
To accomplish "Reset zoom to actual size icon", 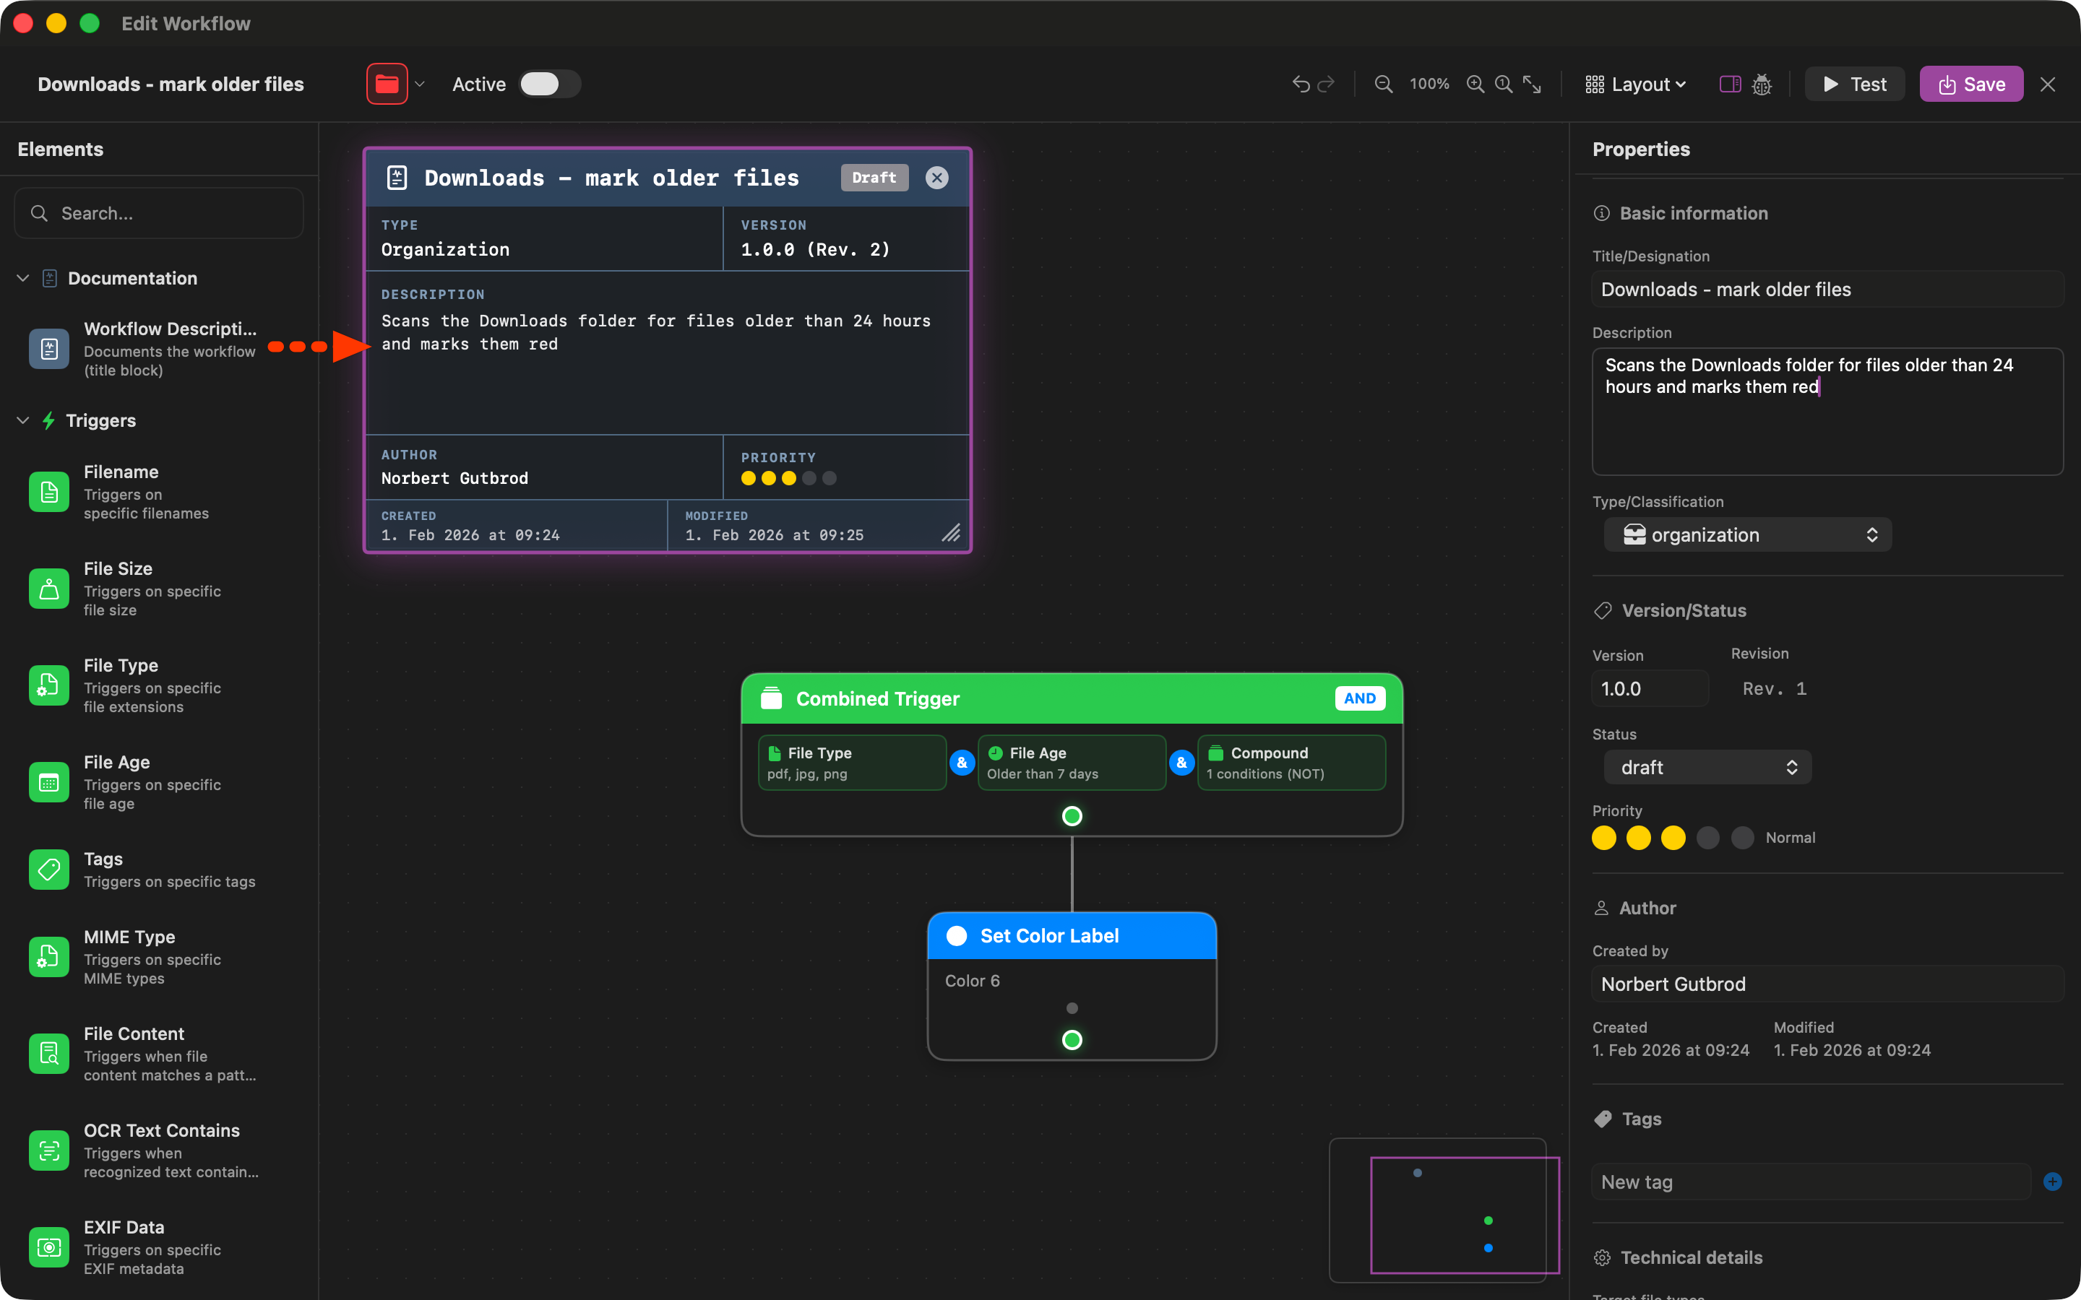I will pyautogui.click(x=1504, y=84).
